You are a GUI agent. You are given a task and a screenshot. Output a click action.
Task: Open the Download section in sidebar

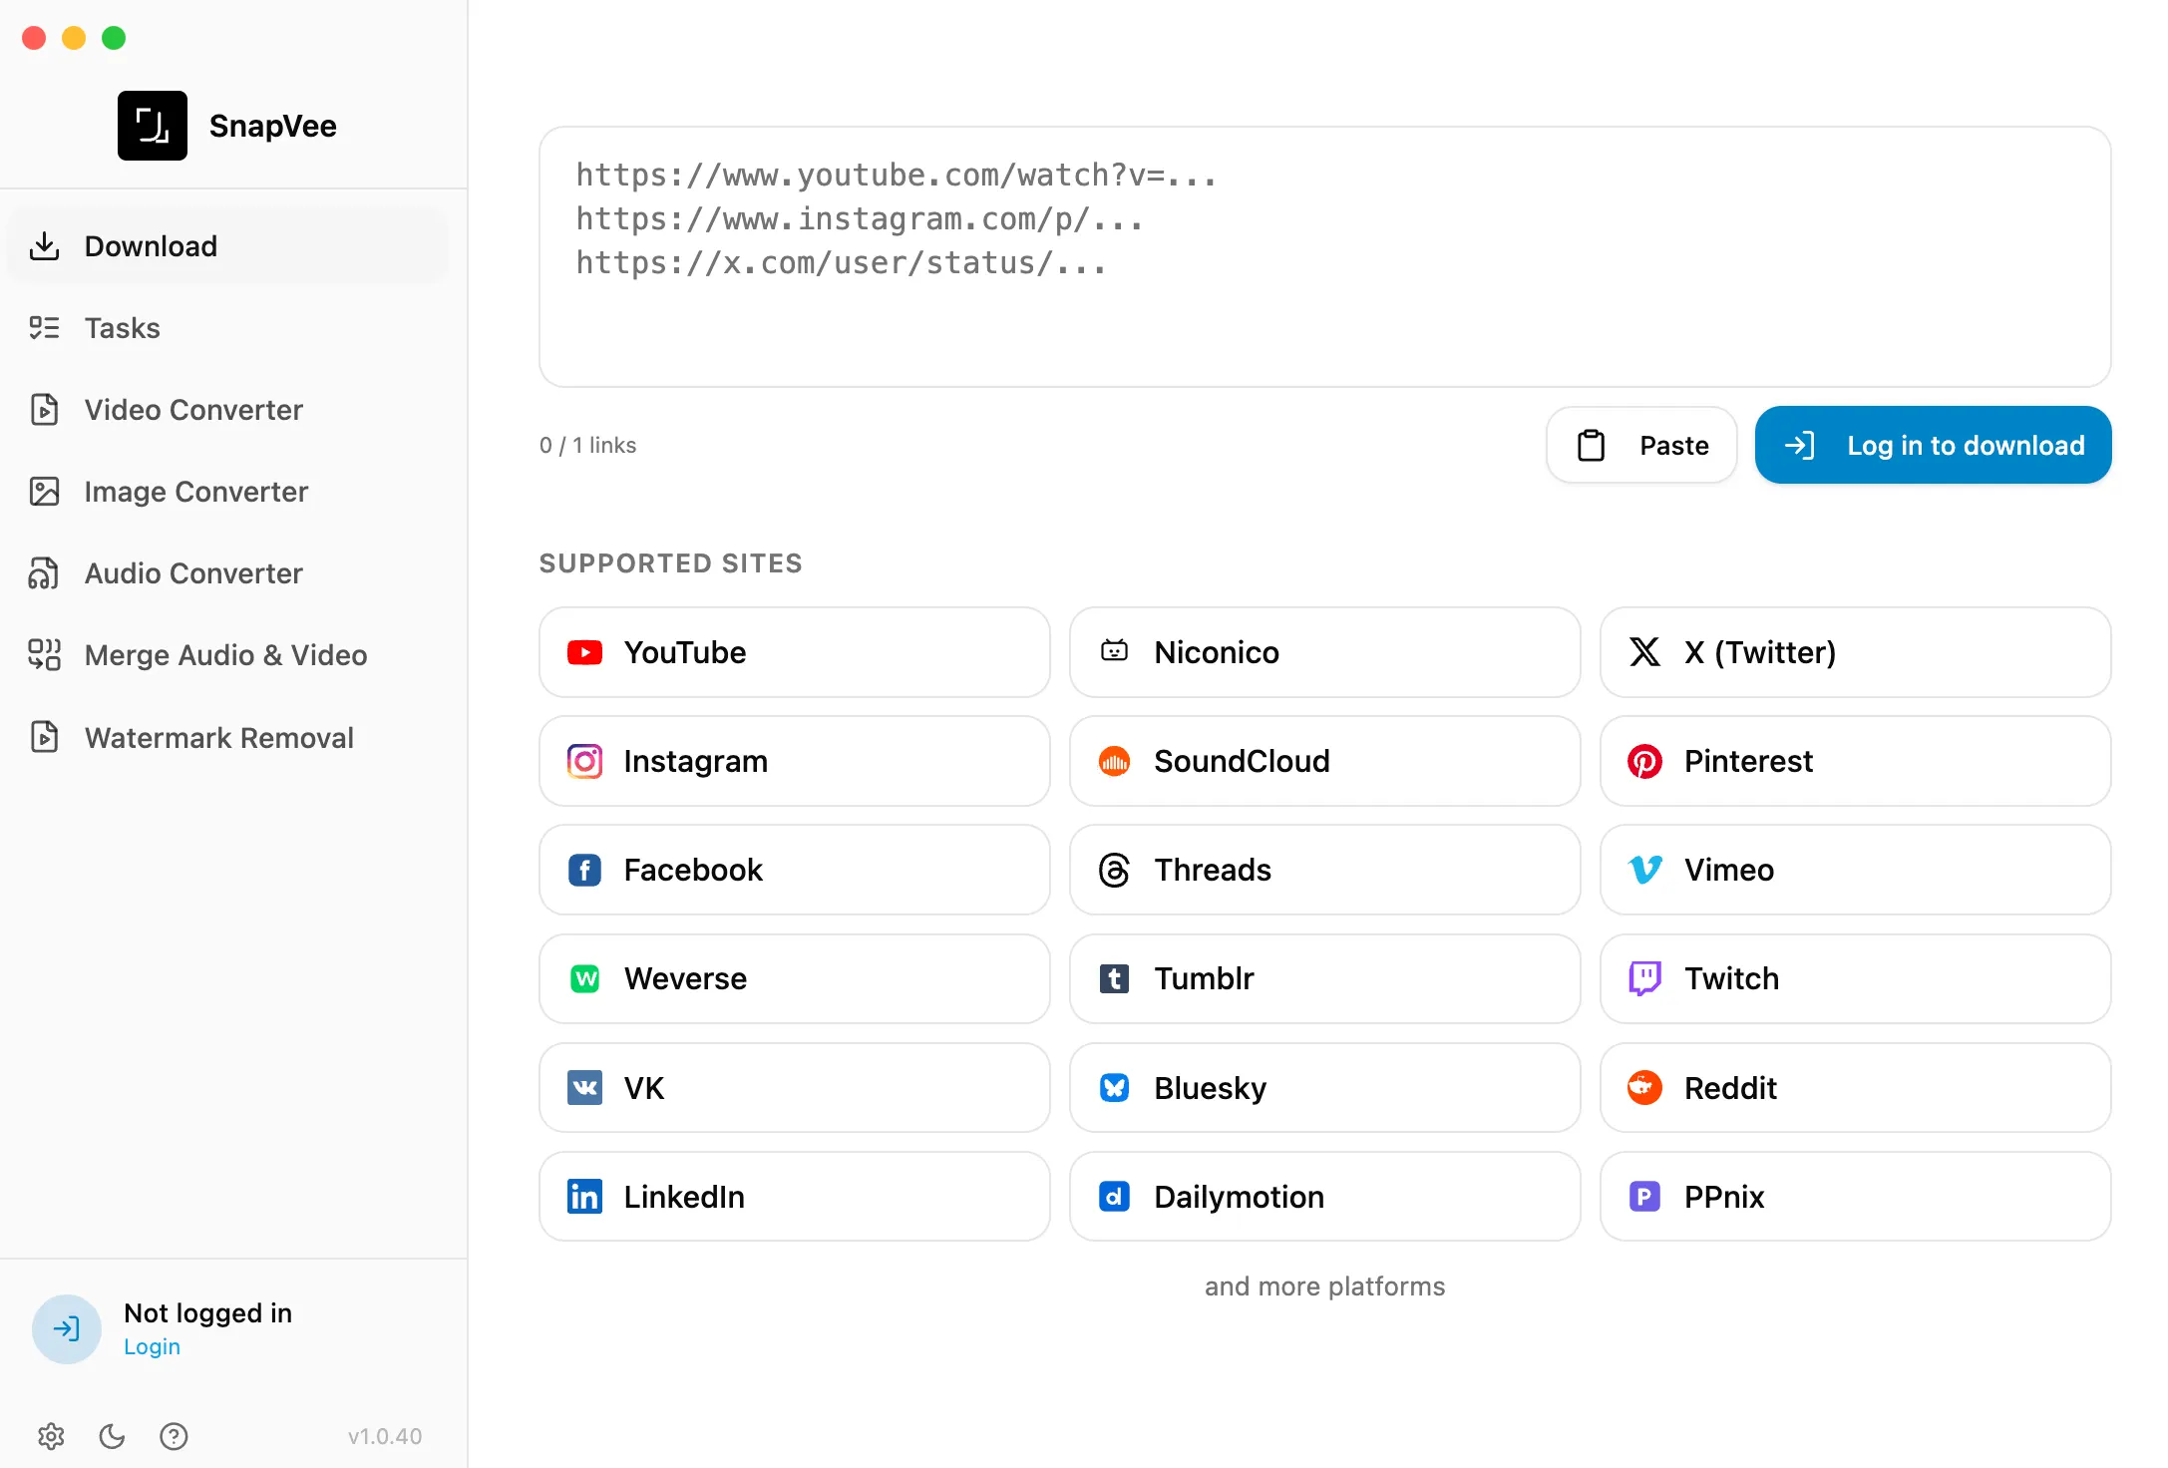227,246
